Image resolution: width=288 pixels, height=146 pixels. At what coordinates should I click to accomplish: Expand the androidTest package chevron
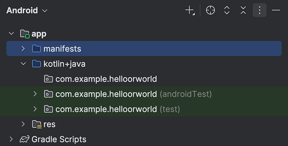[x=35, y=94]
